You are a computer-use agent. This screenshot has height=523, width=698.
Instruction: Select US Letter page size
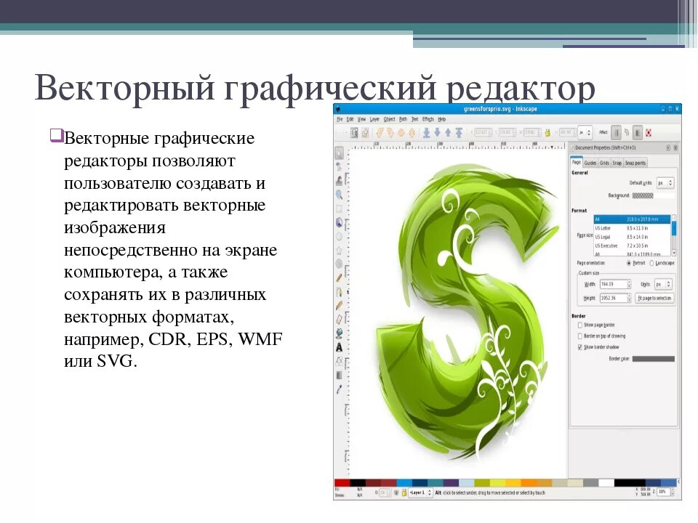tap(632, 228)
